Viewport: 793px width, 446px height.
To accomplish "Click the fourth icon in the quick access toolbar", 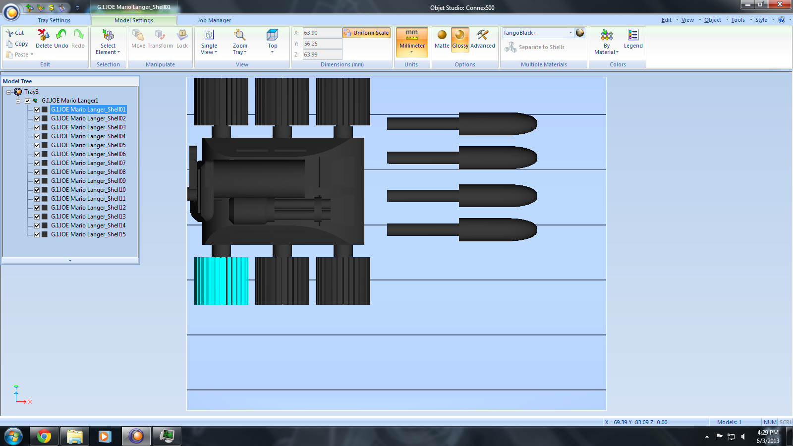I will (x=62, y=7).
